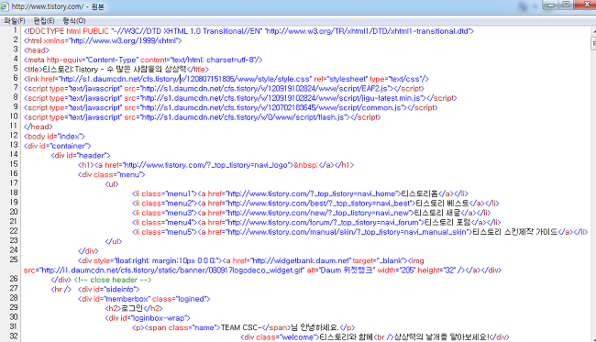Click the navi_logo h1 line
This screenshot has height=342, width=596.
point(215,165)
